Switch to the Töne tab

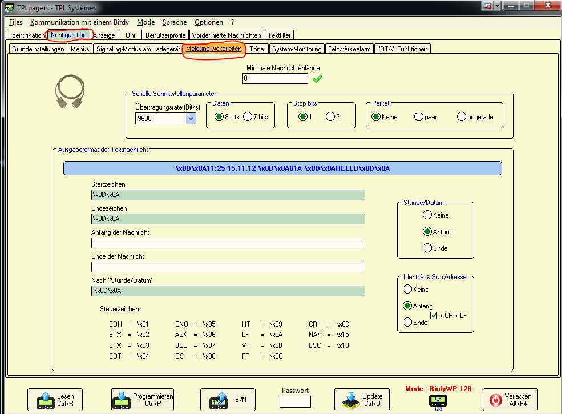(x=257, y=49)
